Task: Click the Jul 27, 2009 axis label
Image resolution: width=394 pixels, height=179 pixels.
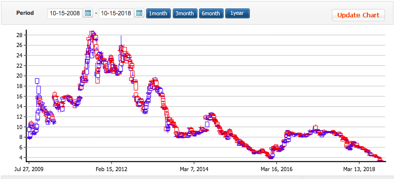Action: 29,169
